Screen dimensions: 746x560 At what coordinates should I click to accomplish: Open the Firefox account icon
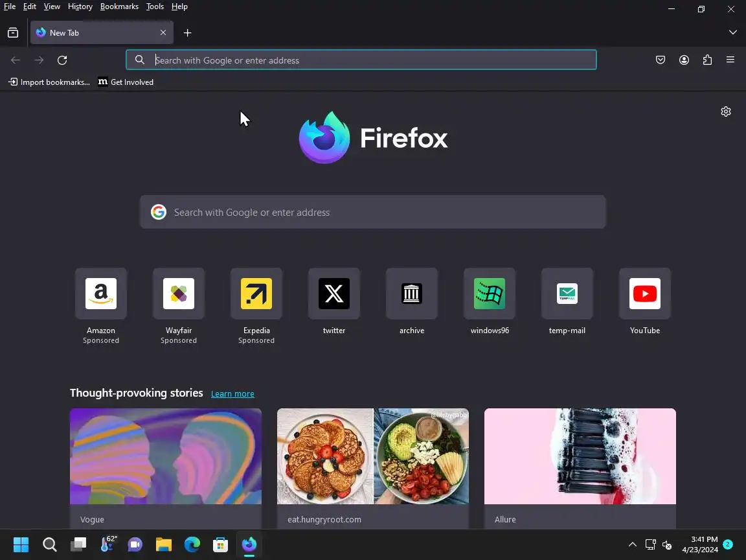point(684,60)
